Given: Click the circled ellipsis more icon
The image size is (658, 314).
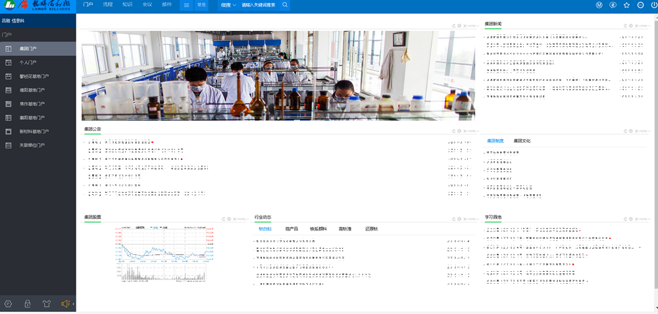Looking at the screenshot, I should coord(640,5).
